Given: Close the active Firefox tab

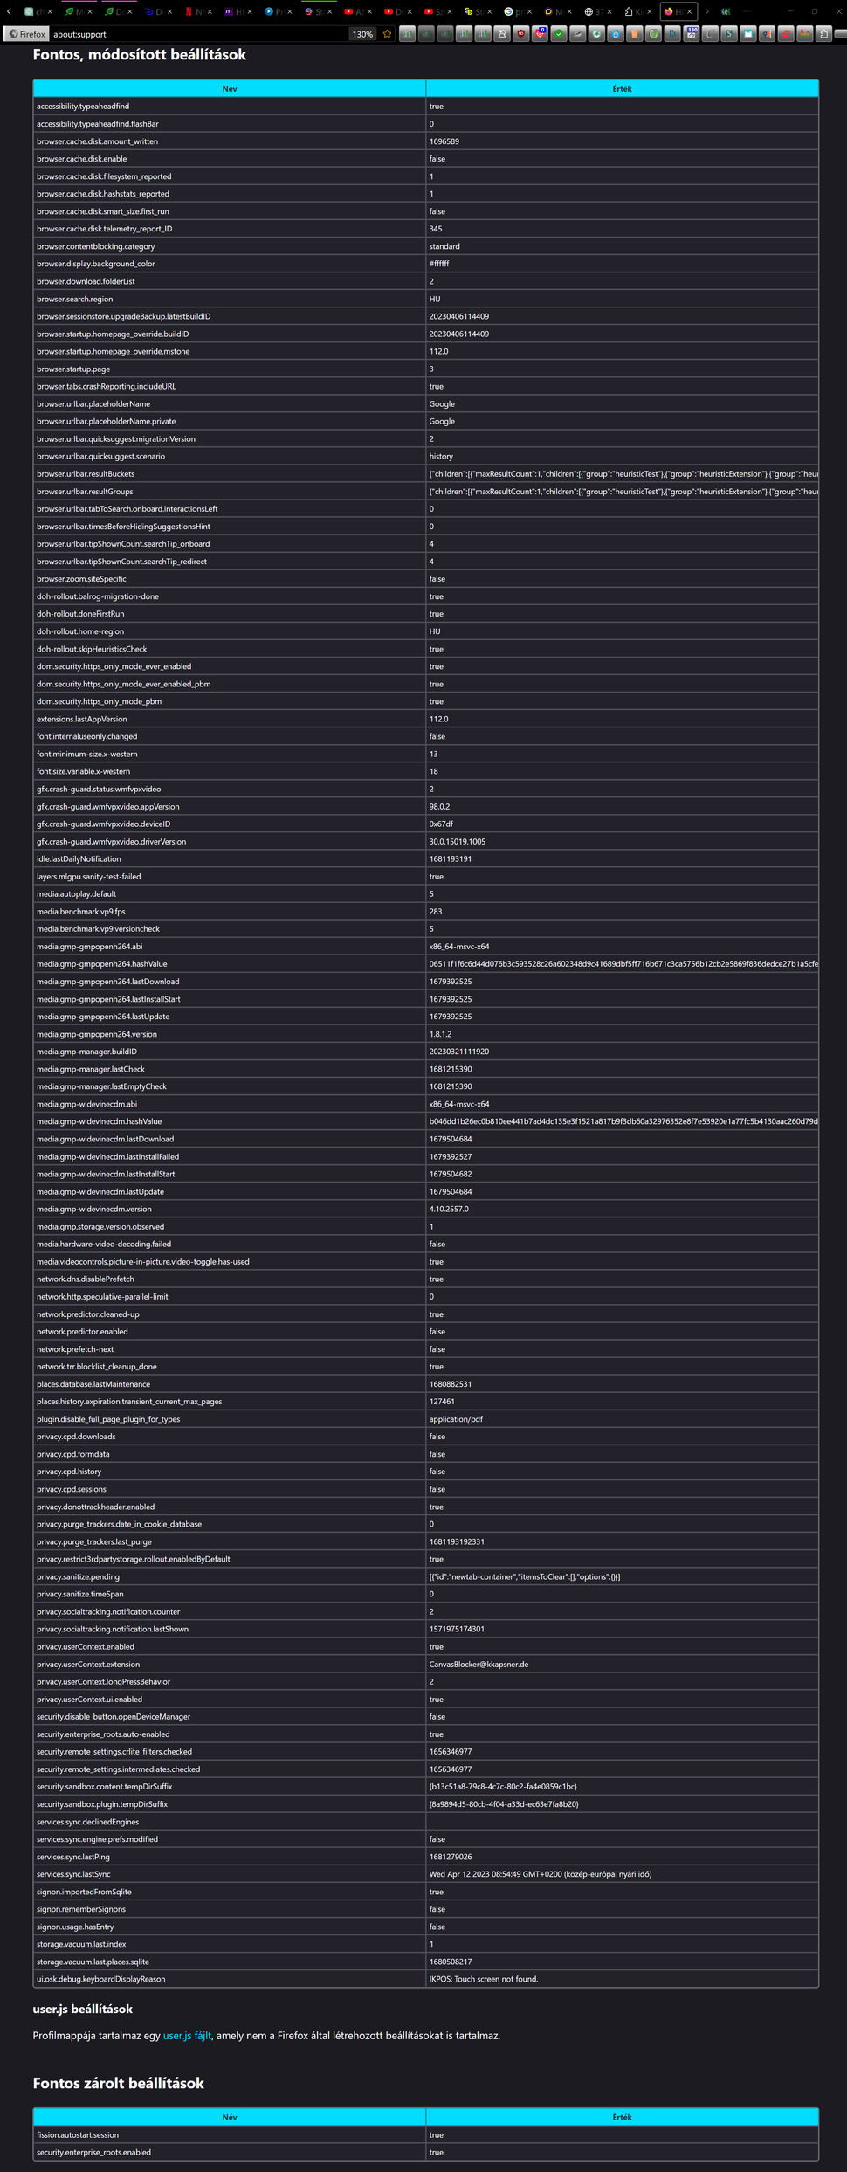Looking at the screenshot, I should click(689, 11).
